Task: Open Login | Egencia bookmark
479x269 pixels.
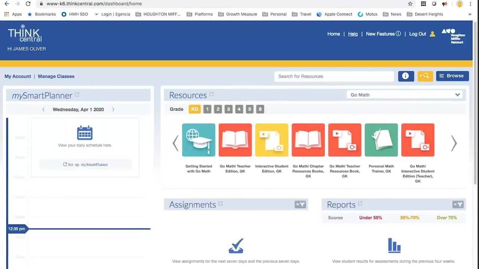Action: coord(112,14)
